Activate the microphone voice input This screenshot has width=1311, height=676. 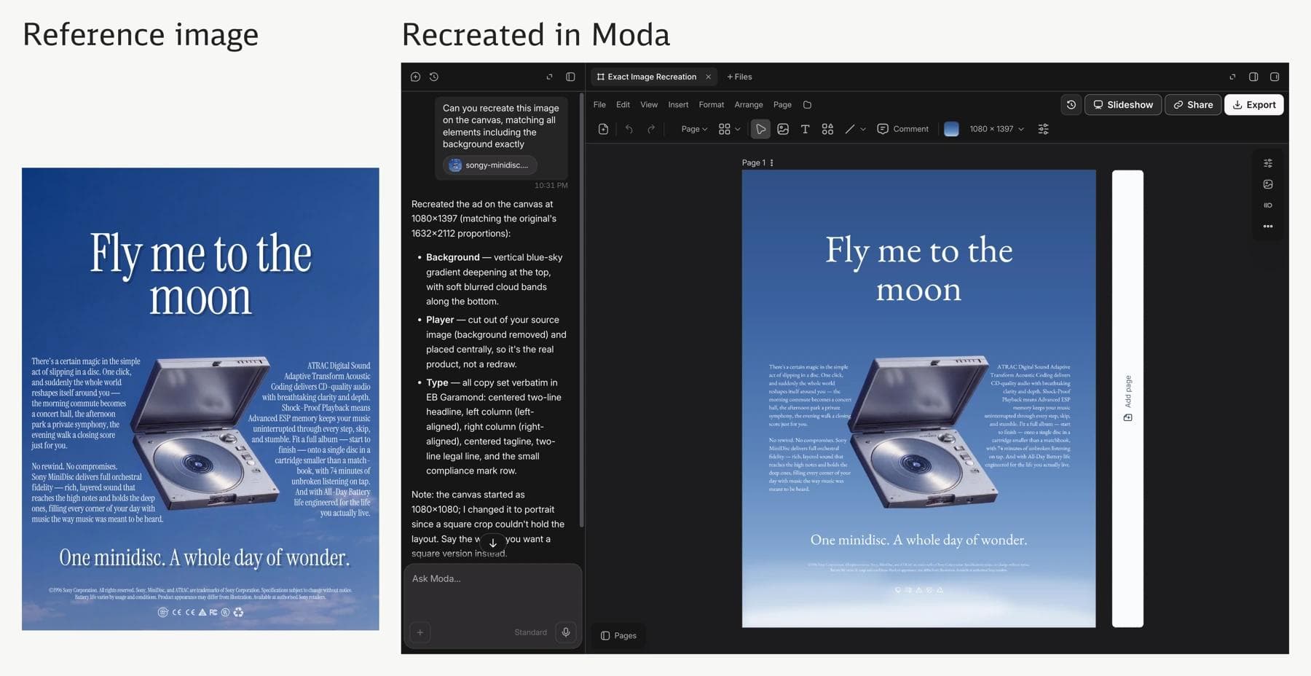point(566,632)
